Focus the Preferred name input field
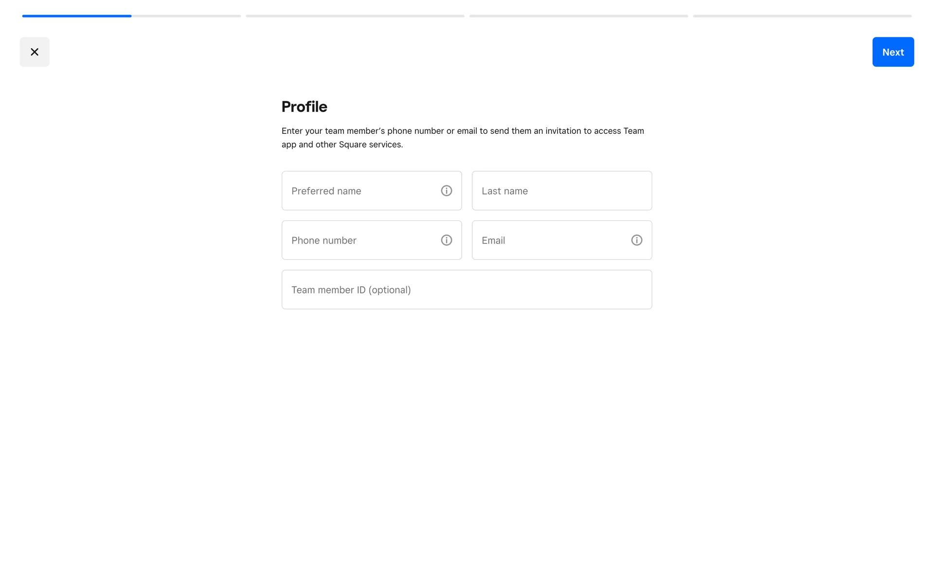 (360, 191)
